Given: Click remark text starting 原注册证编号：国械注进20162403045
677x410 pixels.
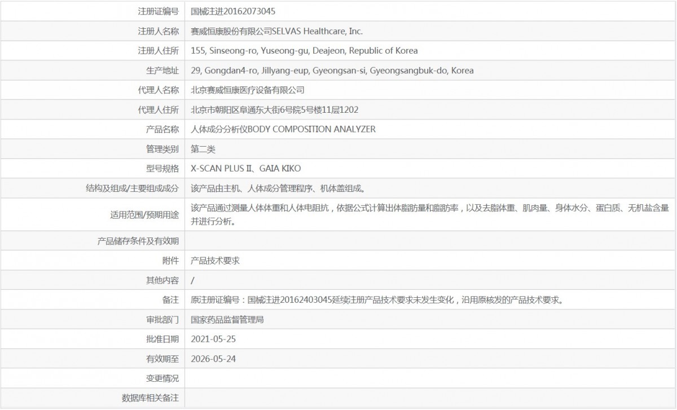Looking at the screenshot, I should coord(377,300).
